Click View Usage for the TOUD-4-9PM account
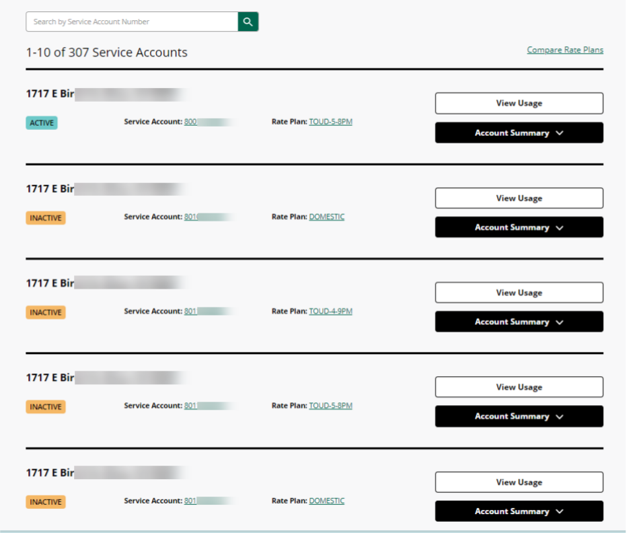The height and width of the screenshot is (533, 635). [519, 293]
